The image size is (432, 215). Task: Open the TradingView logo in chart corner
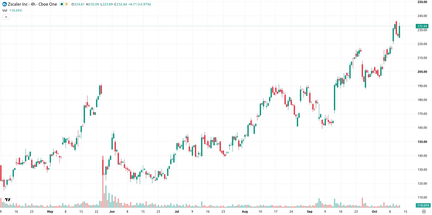click(8, 200)
